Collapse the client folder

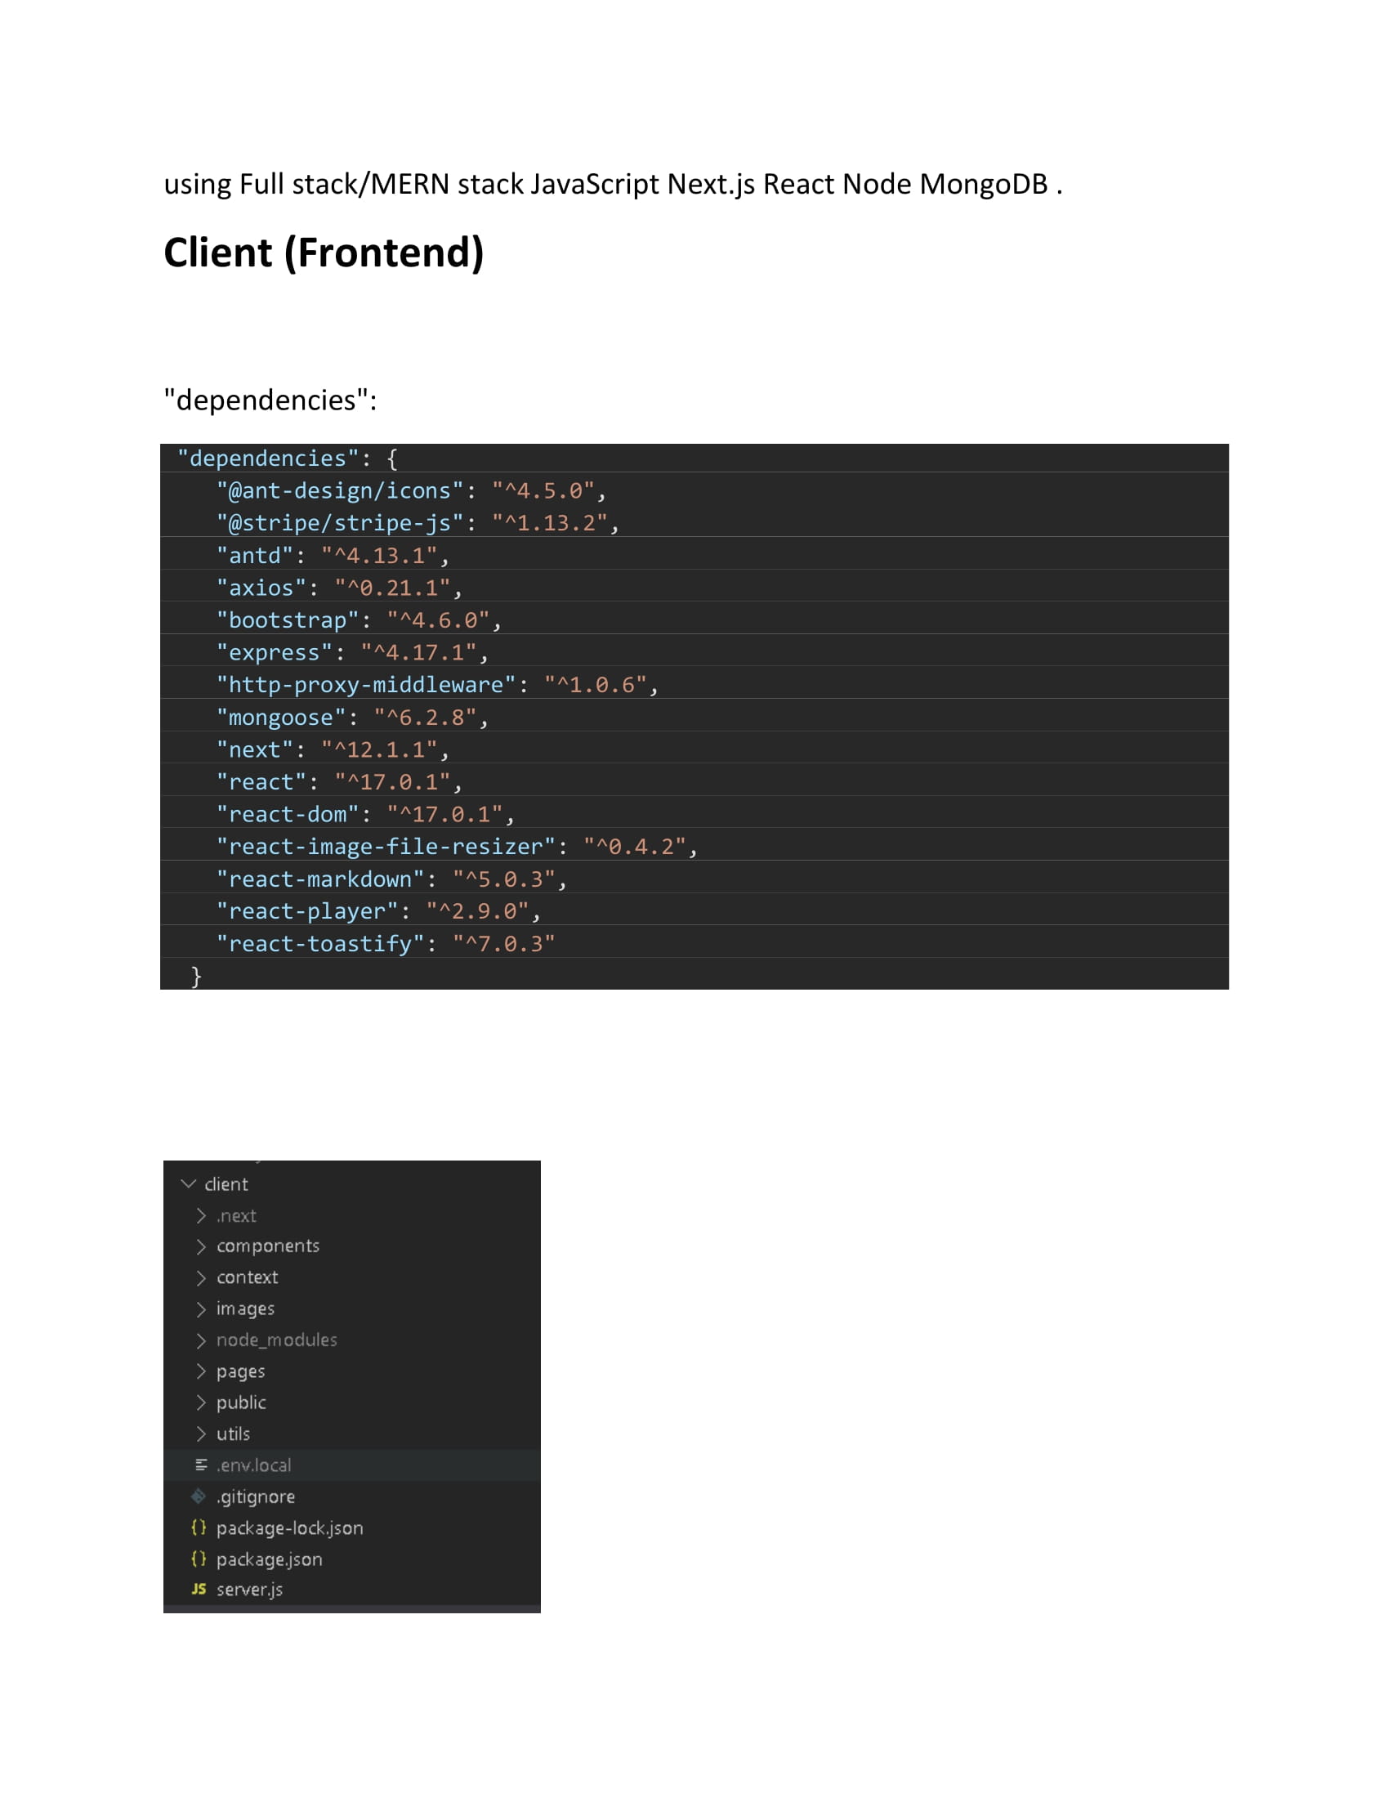[x=190, y=1184]
